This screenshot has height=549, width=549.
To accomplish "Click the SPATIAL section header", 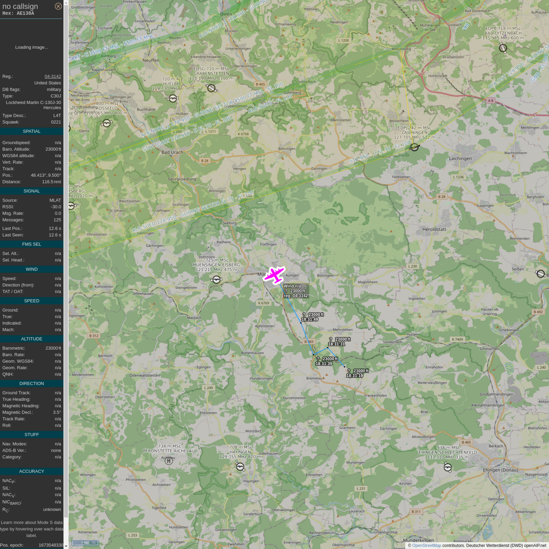I will 32,131.
